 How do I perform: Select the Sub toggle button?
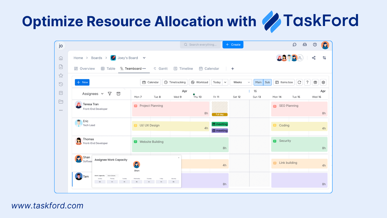[267, 82]
